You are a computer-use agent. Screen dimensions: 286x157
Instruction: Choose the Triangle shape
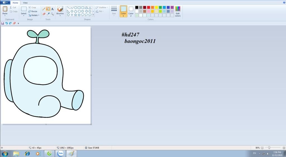coord(90,8)
